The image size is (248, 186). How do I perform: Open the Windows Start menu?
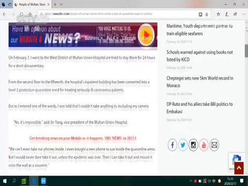(x=5, y=181)
